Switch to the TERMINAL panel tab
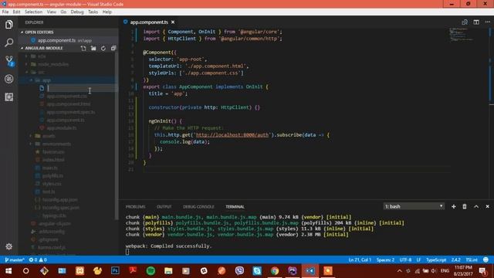 [x=235, y=207]
